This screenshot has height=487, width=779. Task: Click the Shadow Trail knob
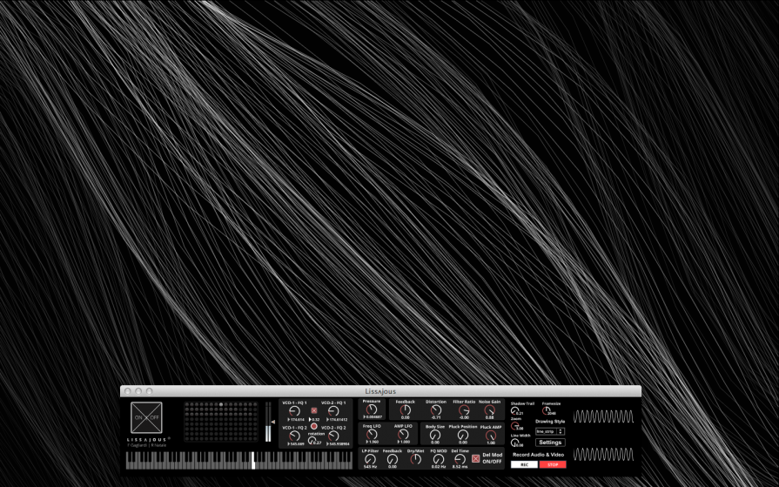pyautogui.click(x=515, y=410)
